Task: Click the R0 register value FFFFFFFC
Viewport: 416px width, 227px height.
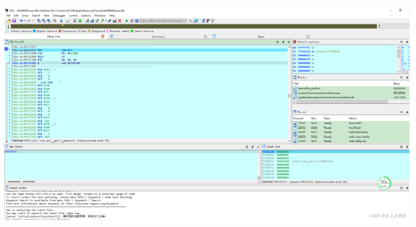Action: point(304,48)
